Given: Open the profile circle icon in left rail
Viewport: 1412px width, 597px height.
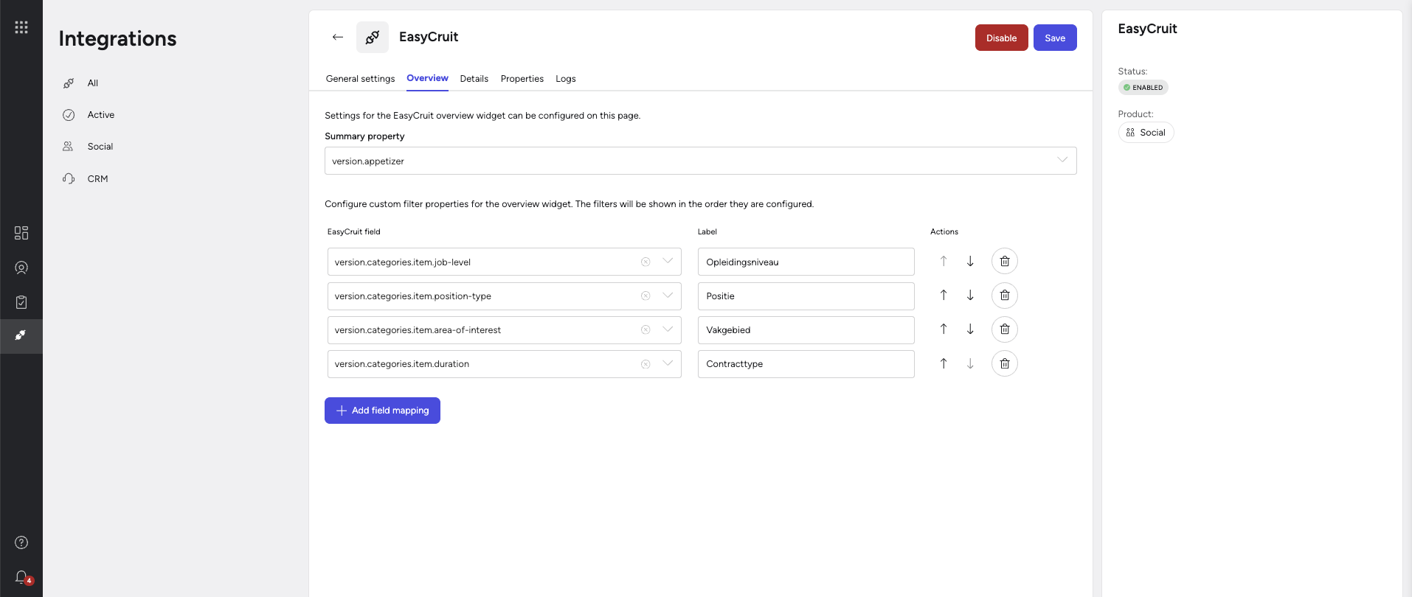Looking at the screenshot, I should 21,268.
